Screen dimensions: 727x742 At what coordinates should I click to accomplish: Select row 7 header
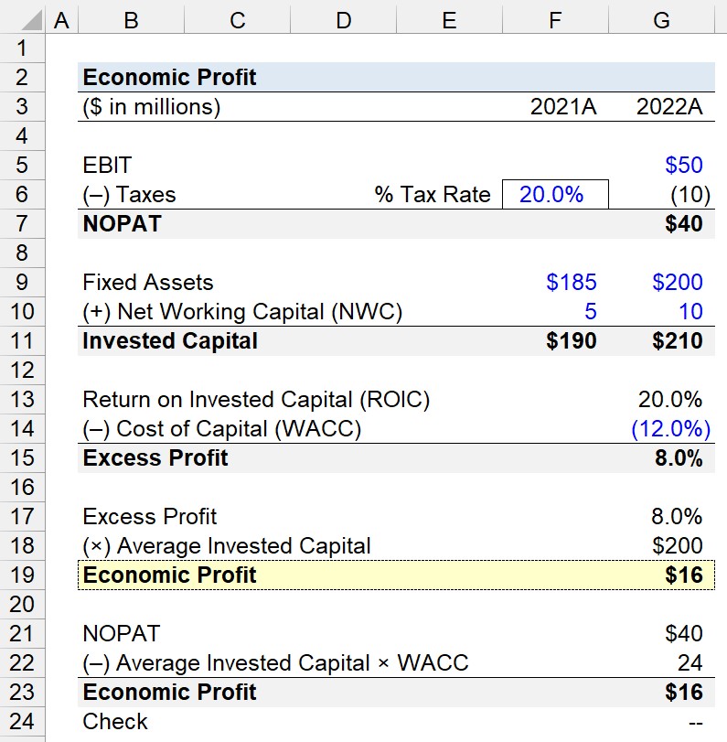pyautogui.click(x=22, y=223)
